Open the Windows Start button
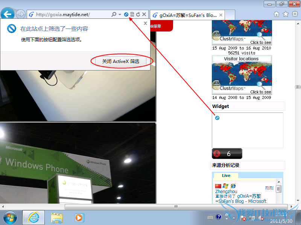This screenshot has height=225, width=301. (10, 217)
